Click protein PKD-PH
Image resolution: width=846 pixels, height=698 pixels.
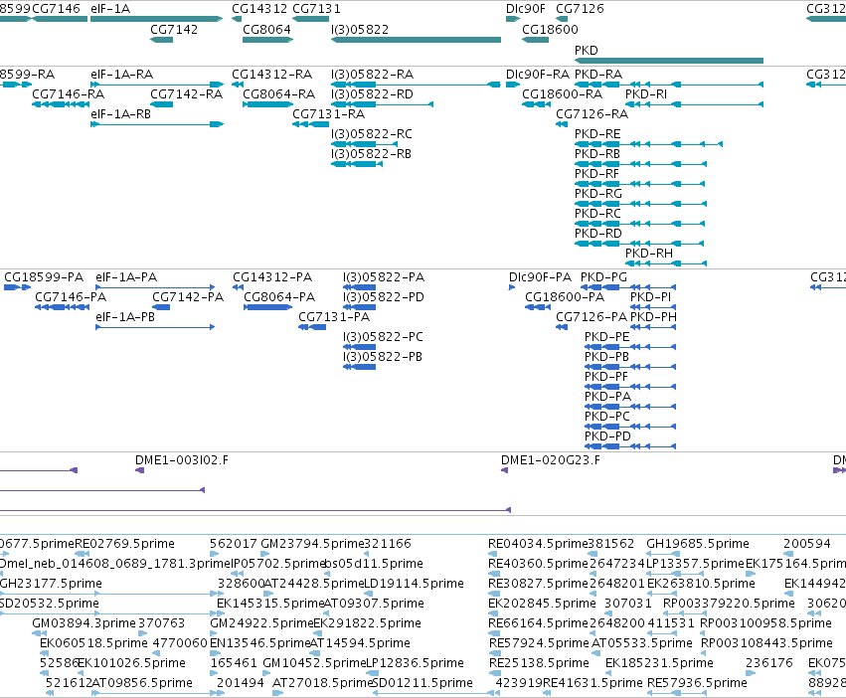click(653, 317)
